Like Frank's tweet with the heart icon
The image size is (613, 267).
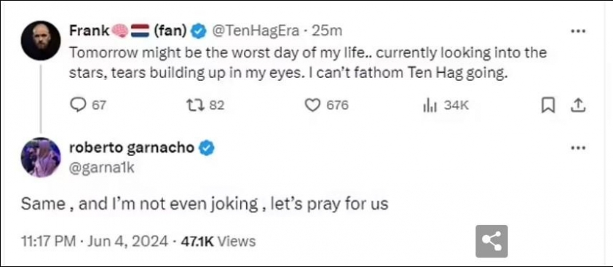point(312,105)
